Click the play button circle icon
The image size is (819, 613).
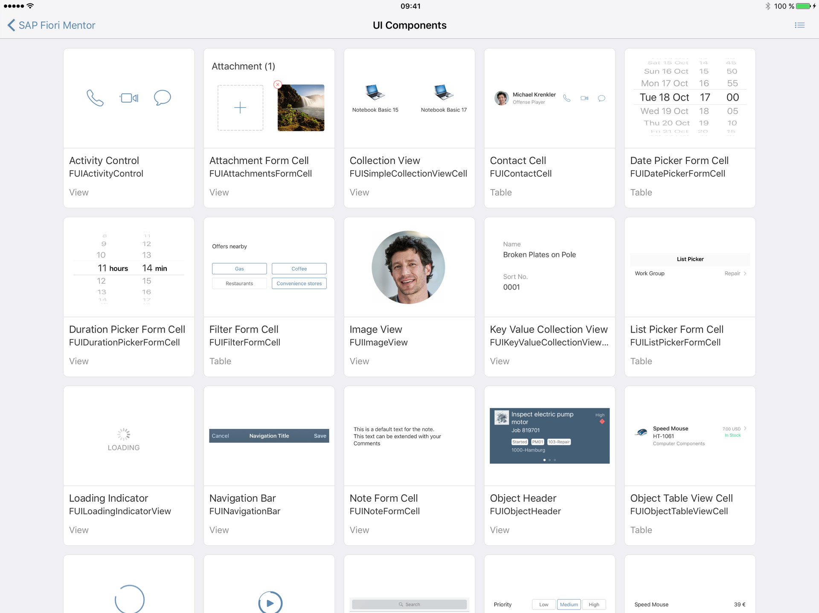pyautogui.click(x=270, y=602)
